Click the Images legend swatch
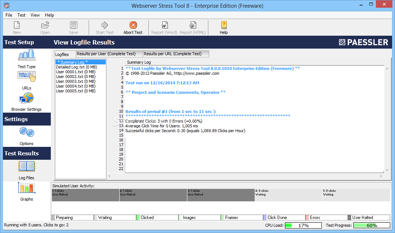Image resolution: width=395 pixels, height=233 pixels. click(180, 218)
